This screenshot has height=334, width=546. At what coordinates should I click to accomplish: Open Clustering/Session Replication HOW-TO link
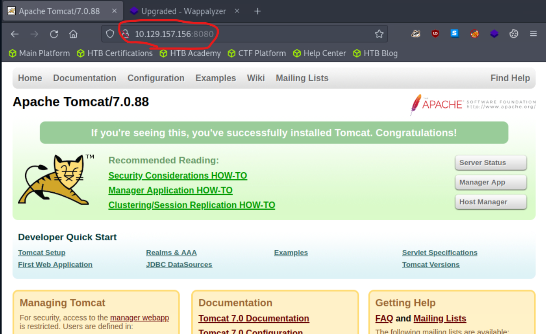(x=192, y=205)
